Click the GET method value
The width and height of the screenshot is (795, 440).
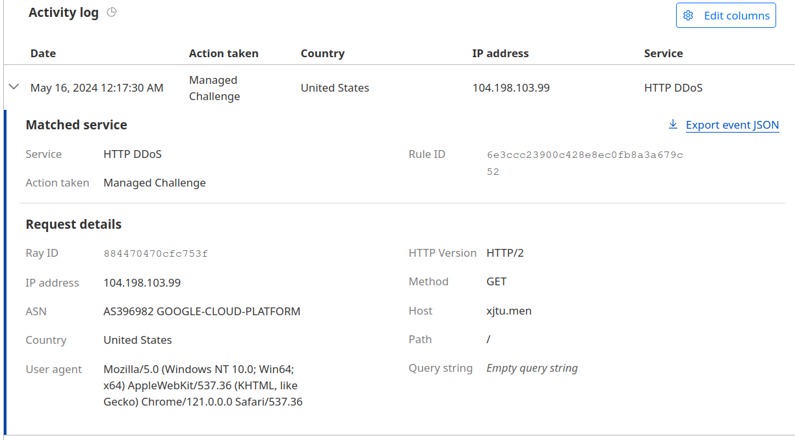[496, 281]
